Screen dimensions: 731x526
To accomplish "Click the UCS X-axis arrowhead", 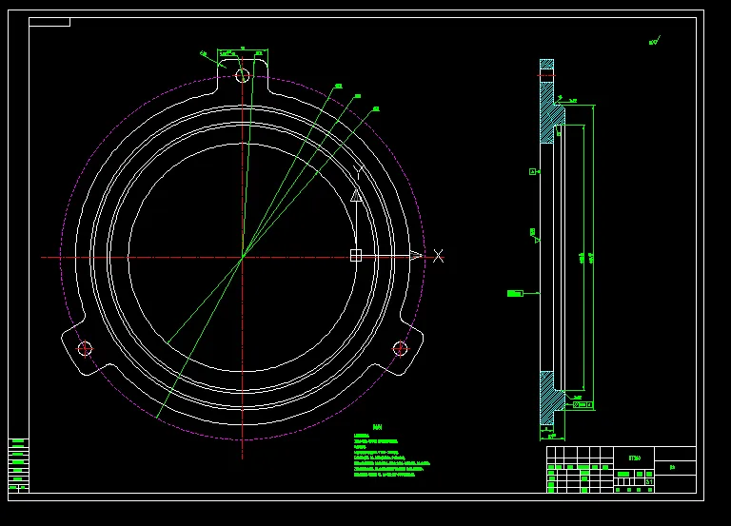I will pos(416,255).
